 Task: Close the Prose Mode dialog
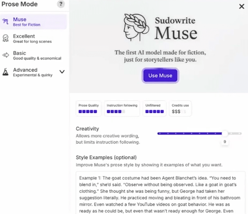242,6
